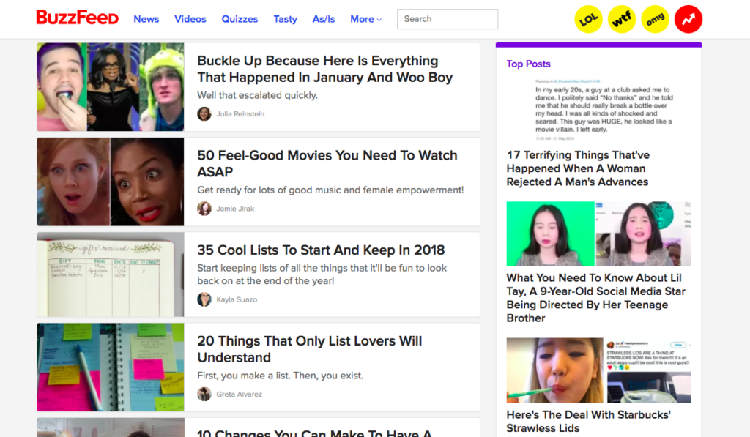Open '10 Changes You Can Make' article headline
Screen dimensions: 750x437
pyautogui.click(x=314, y=433)
